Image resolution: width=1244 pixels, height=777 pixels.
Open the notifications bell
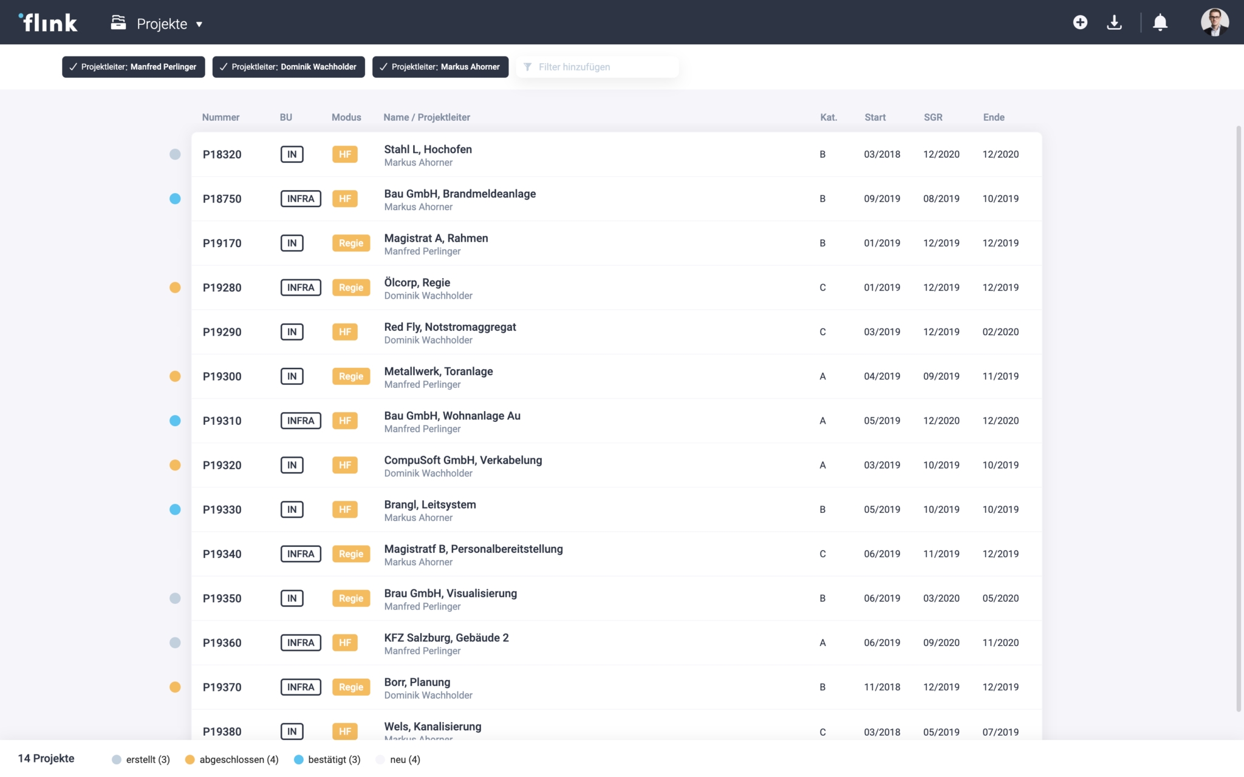[x=1160, y=22]
